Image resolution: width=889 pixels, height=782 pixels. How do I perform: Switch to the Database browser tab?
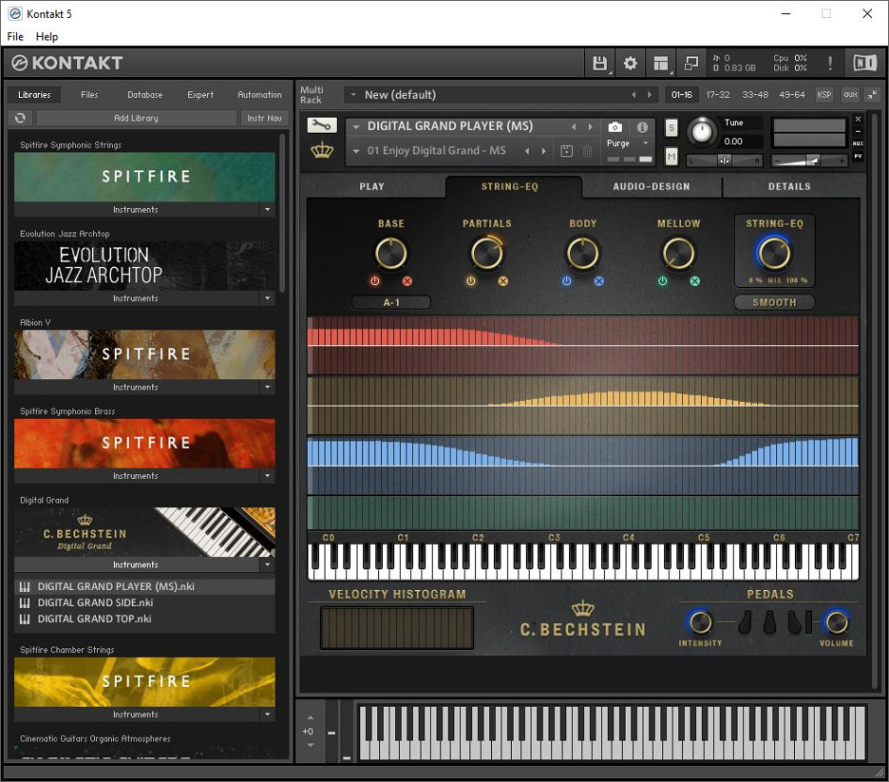click(x=145, y=95)
